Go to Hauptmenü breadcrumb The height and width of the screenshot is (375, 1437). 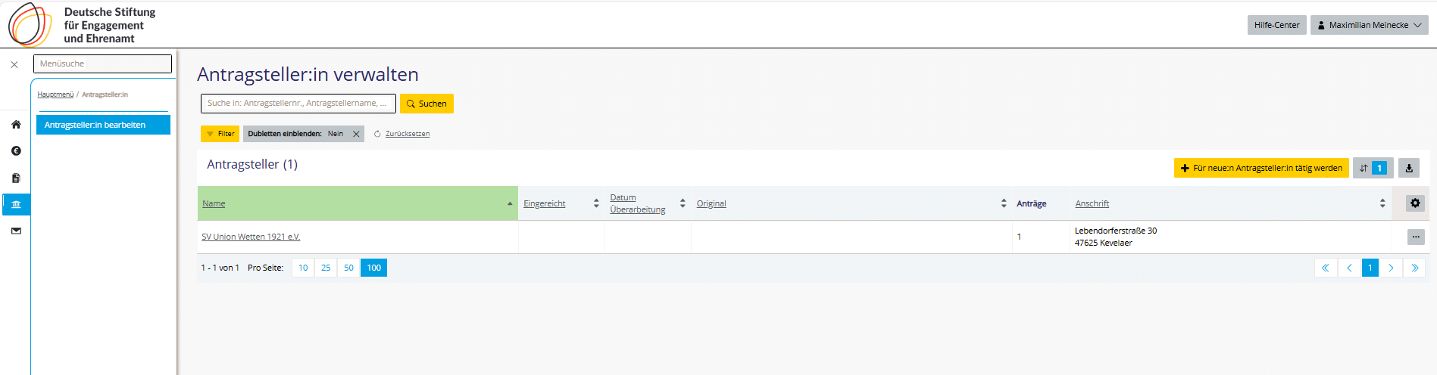tap(55, 95)
